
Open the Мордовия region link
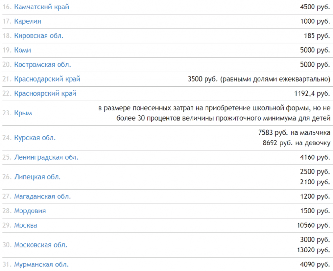tap(30, 211)
